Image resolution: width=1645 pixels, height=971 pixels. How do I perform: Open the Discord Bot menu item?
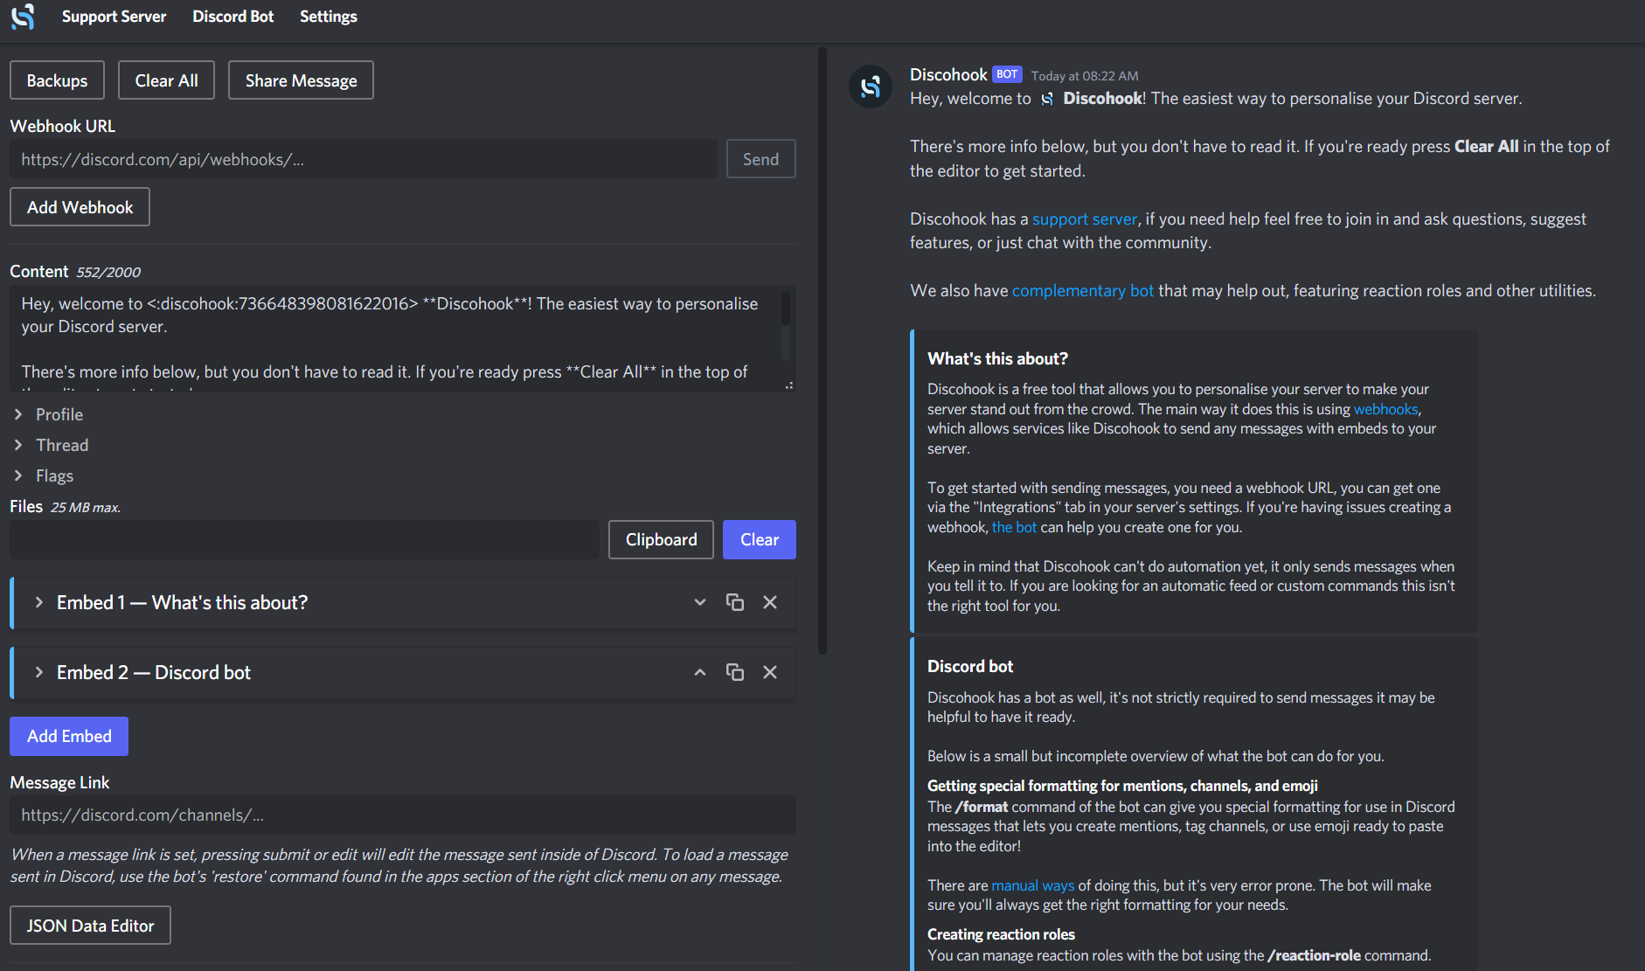click(x=233, y=17)
